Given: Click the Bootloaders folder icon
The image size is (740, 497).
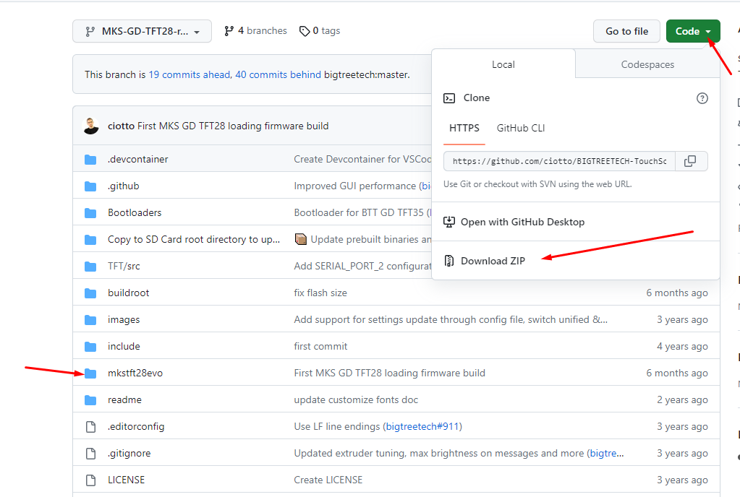Looking at the screenshot, I should coord(90,213).
